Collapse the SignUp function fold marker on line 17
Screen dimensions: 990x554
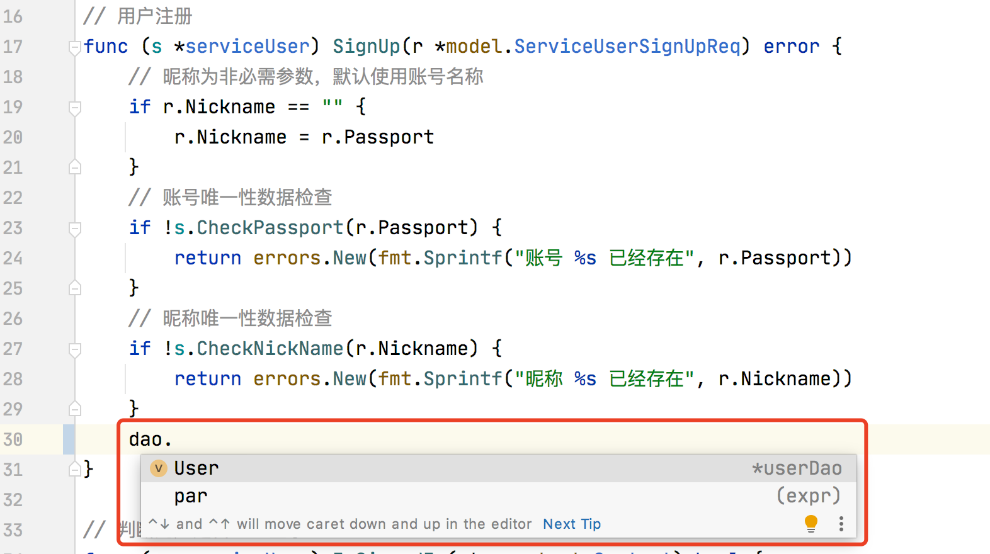click(x=75, y=47)
